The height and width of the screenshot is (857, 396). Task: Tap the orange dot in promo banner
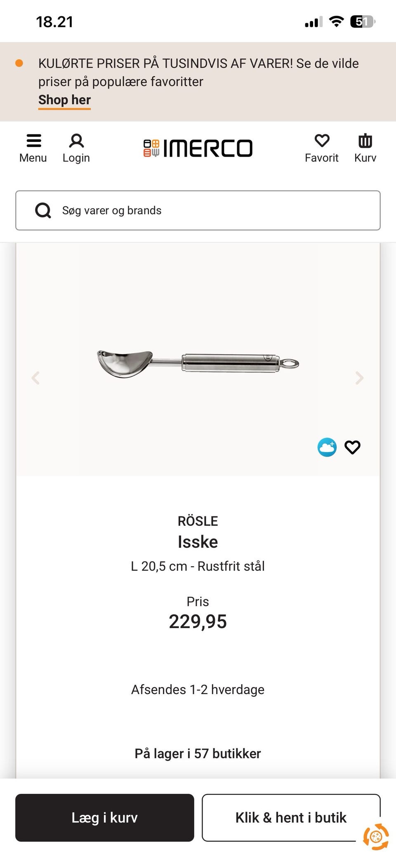pyautogui.click(x=19, y=64)
